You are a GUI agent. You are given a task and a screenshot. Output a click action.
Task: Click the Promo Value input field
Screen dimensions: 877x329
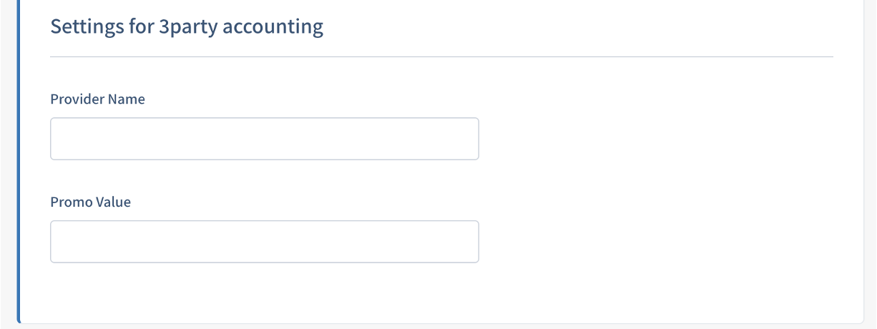[x=264, y=242]
